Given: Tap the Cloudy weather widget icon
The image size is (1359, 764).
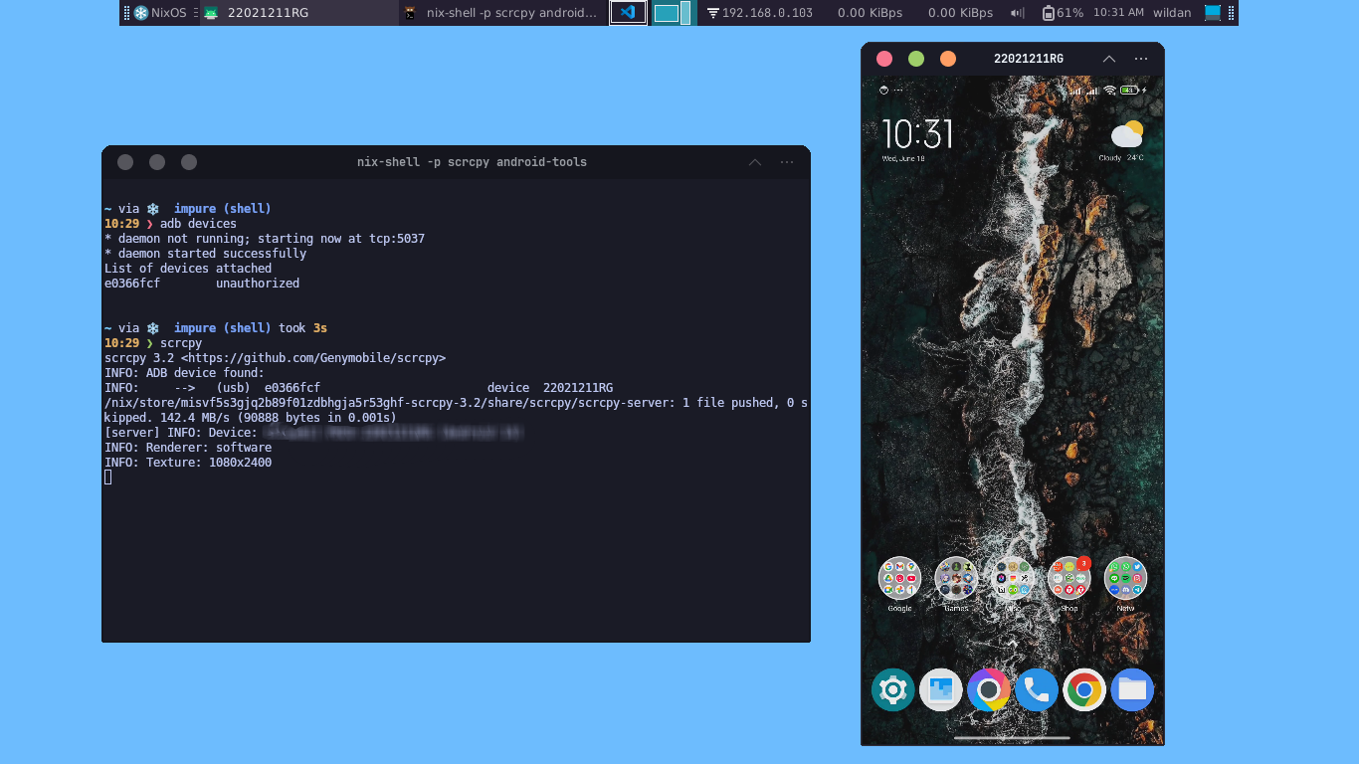Looking at the screenshot, I should pos(1126,134).
